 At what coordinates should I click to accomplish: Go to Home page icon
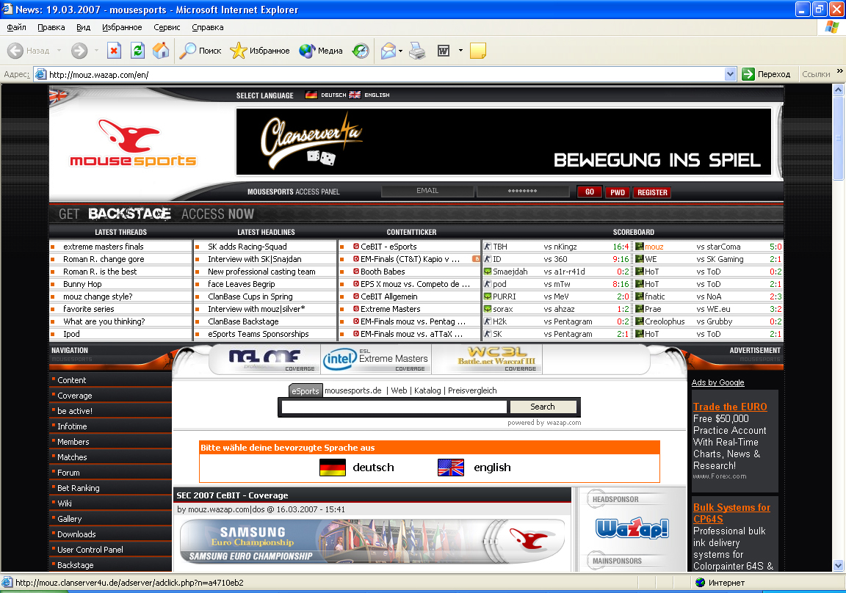coord(161,51)
